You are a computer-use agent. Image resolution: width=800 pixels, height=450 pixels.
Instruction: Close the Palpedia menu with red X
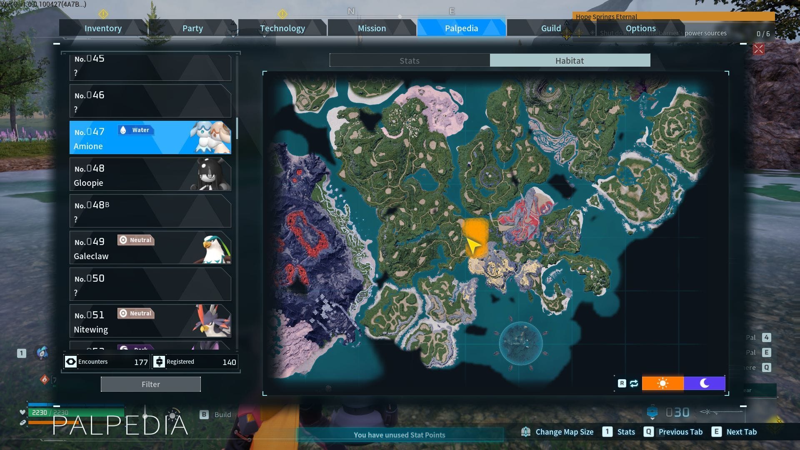pyautogui.click(x=758, y=49)
